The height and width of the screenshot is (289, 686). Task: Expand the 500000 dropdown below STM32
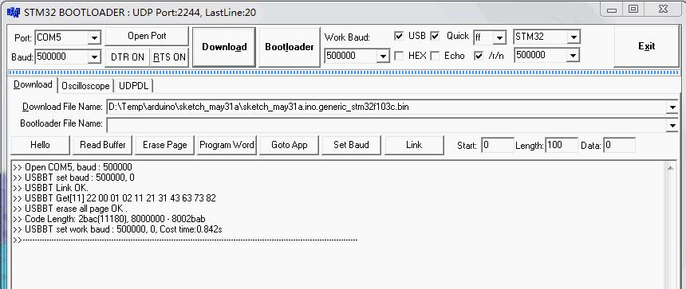[574, 55]
